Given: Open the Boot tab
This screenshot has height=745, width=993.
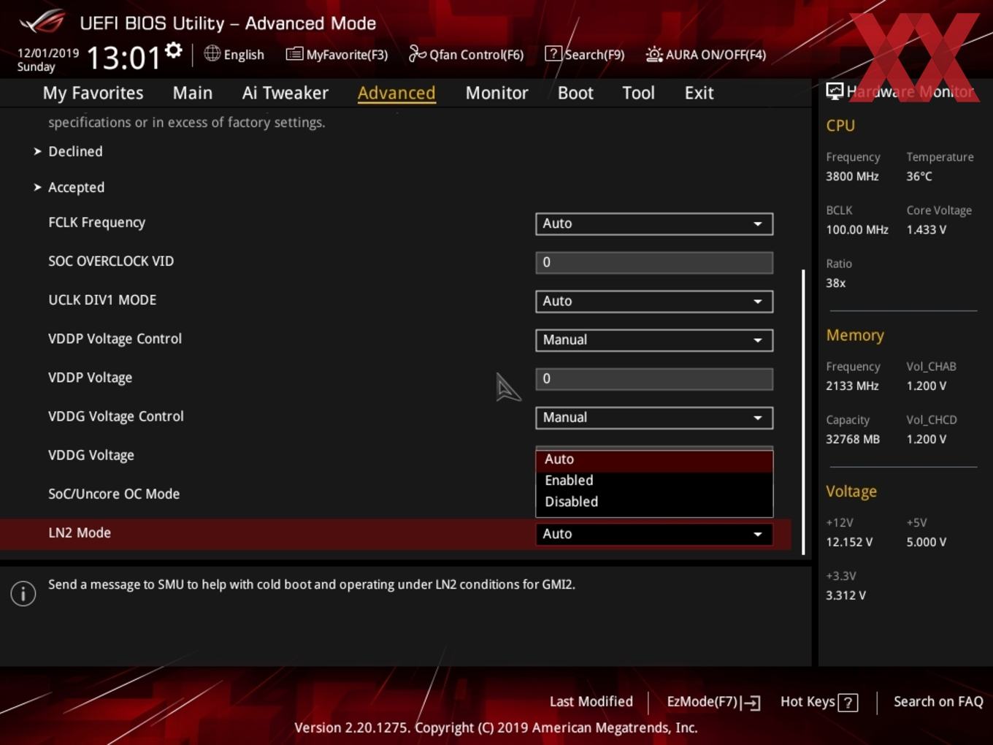Looking at the screenshot, I should tap(575, 93).
